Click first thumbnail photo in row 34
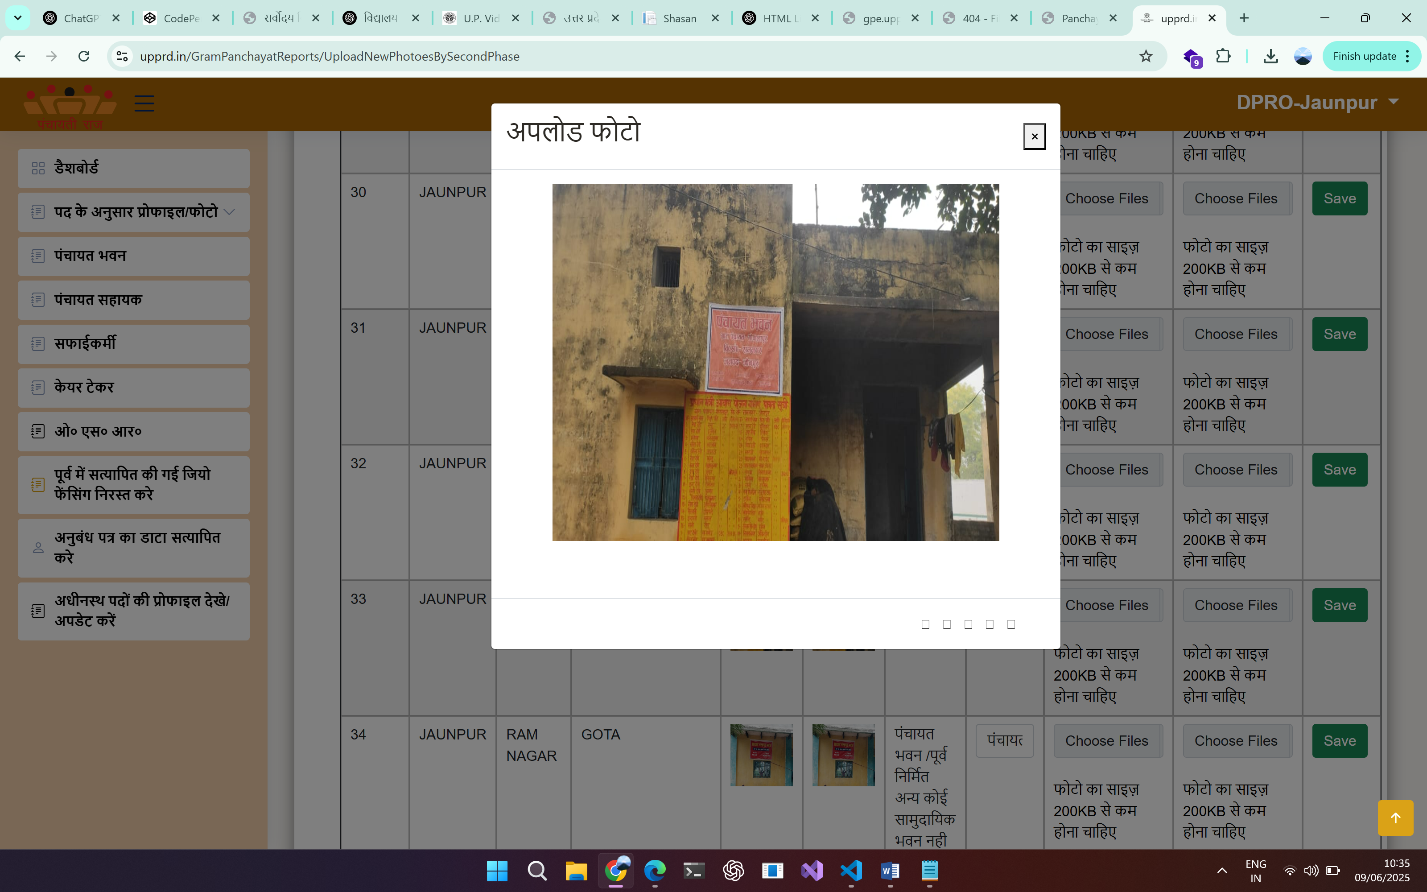 click(761, 755)
